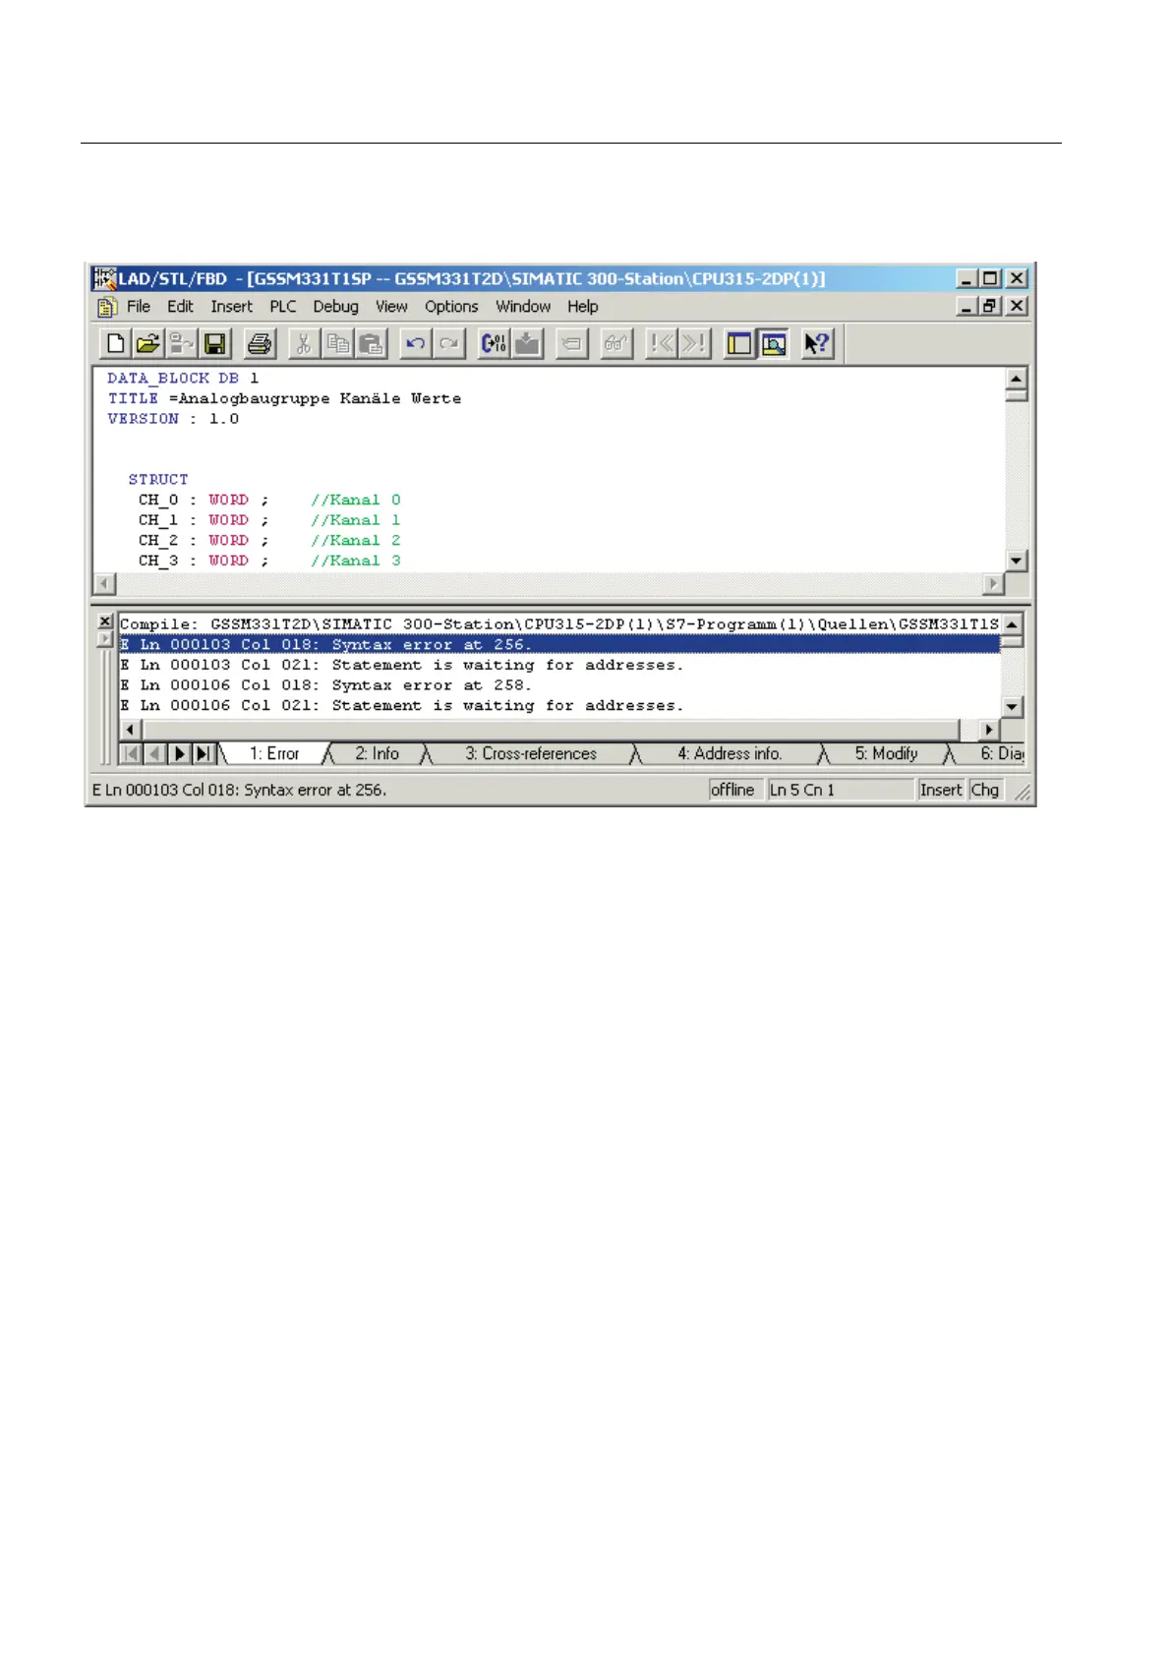Jump to next error icon
The image size is (1170, 1656).
click(x=695, y=343)
